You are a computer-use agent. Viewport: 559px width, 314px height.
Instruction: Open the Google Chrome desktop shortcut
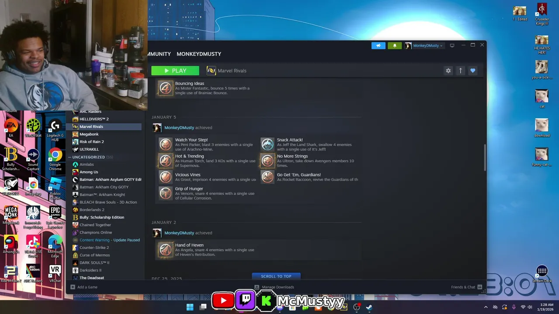[x=55, y=160]
